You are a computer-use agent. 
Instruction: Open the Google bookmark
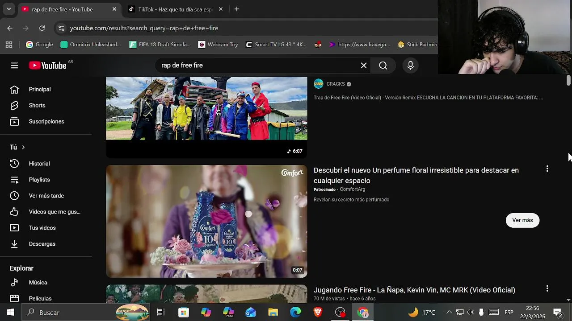point(39,45)
